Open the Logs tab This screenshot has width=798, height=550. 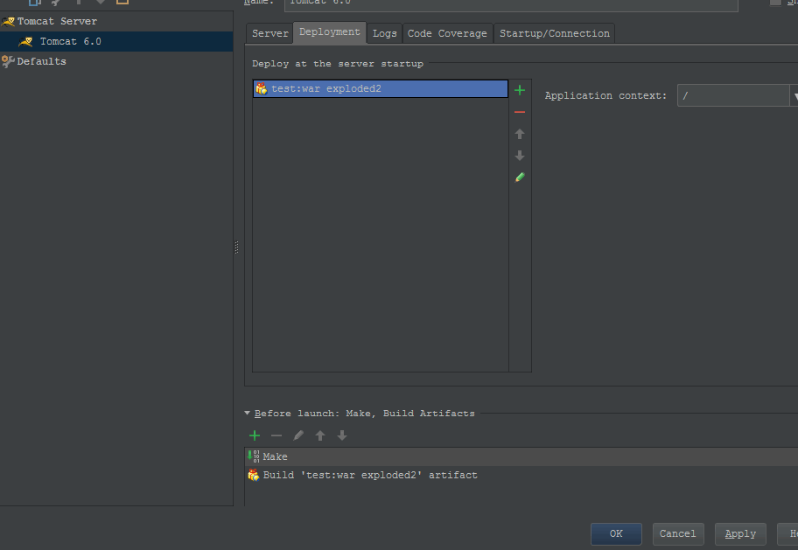[384, 33]
